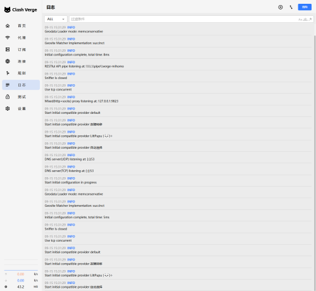
Task: Select the total time: 8ms log entry
Action: pos(178,53)
